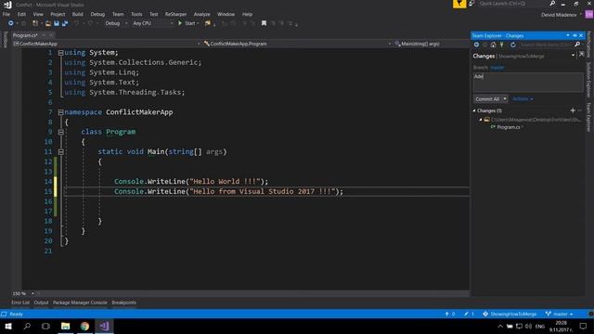Click the horizontal scrollbar below the editor
Viewport: 594px width, 334px height.
tap(253, 293)
